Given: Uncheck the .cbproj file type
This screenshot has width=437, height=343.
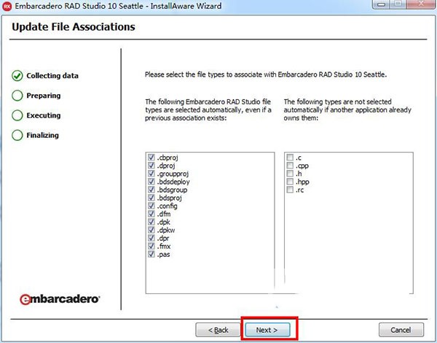Looking at the screenshot, I should tap(151, 158).
